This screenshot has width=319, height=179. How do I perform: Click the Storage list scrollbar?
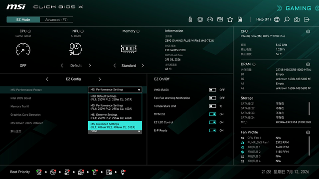pyautogui.click(x=309, y=109)
